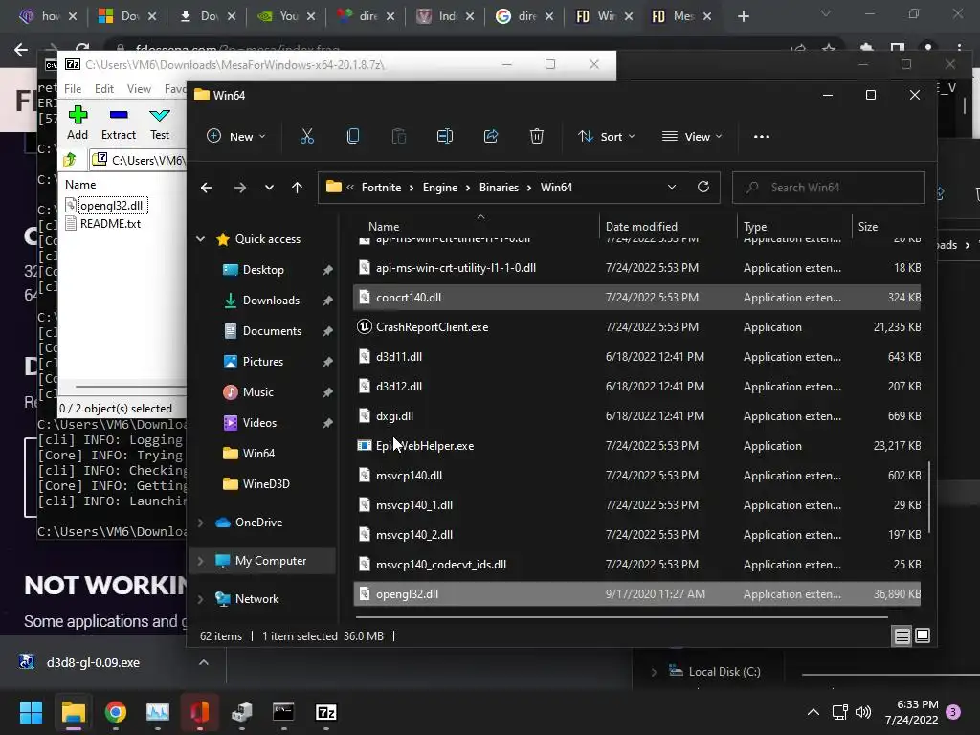Select the WineD3D folder in sidebar
Image resolution: width=980 pixels, height=735 pixels.
point(266,484)
